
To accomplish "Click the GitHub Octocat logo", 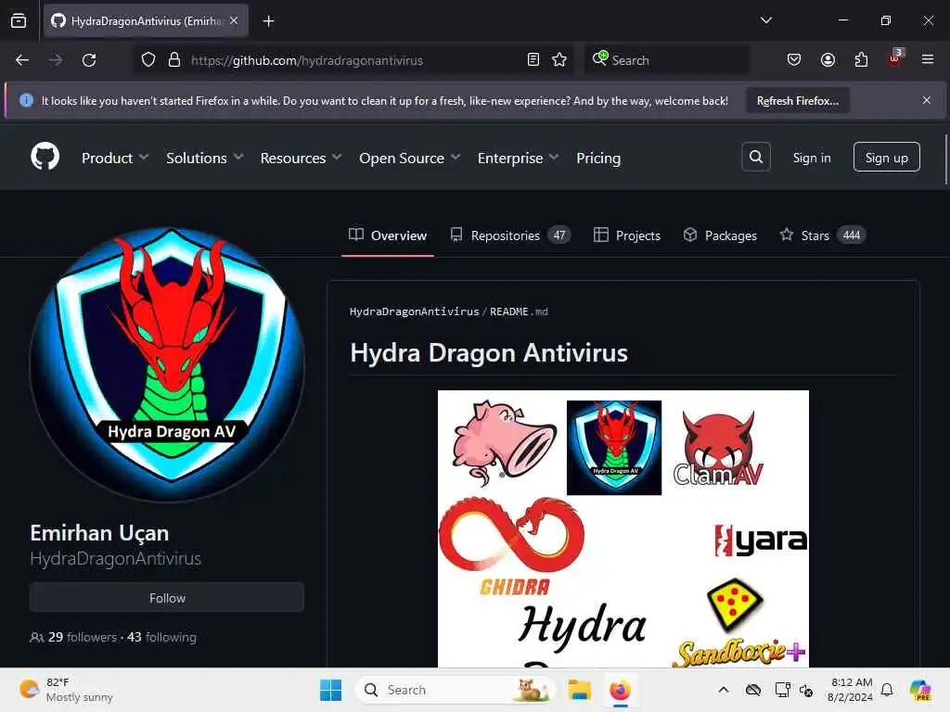I will click(45, 157).
